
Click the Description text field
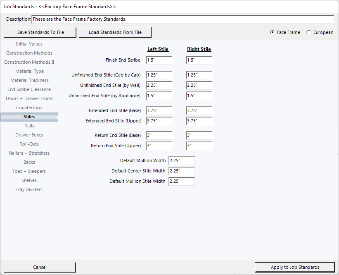[x=183, y=19]
